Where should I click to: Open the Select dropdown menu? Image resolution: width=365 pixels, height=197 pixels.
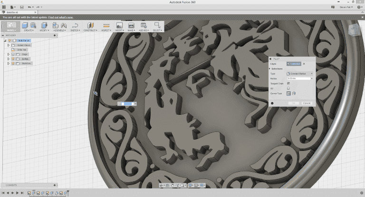coord(157,30)
